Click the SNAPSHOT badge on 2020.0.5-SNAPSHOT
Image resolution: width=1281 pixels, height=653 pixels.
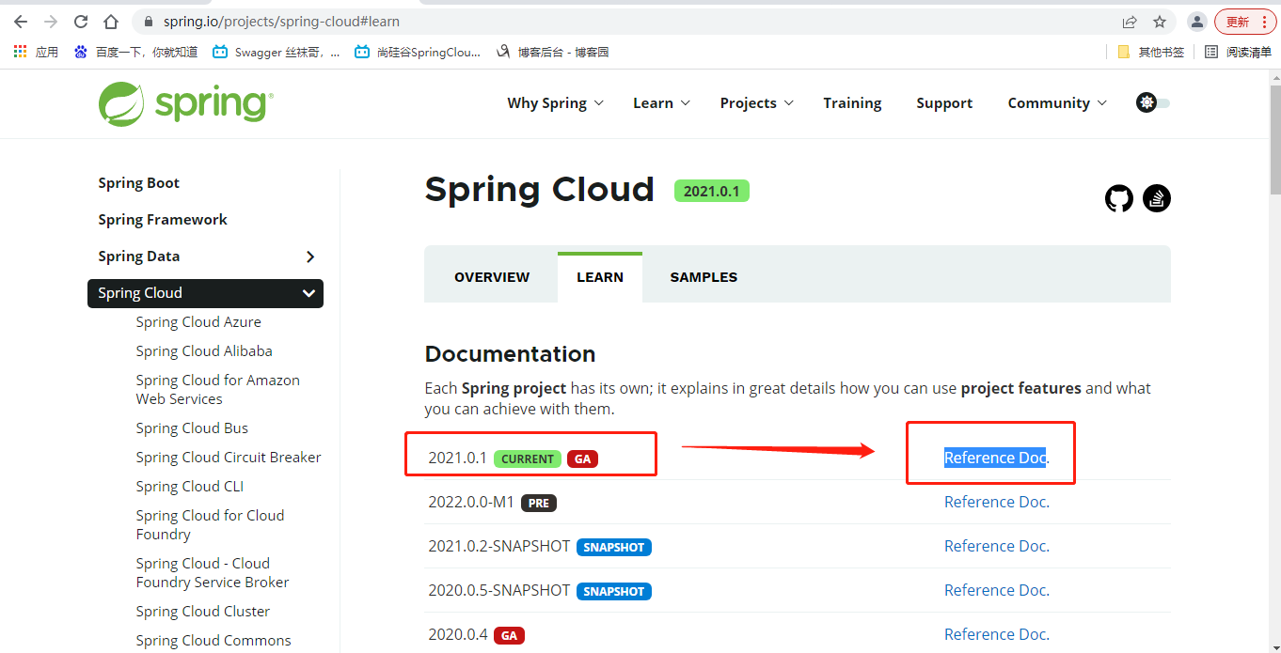point(614,591)
